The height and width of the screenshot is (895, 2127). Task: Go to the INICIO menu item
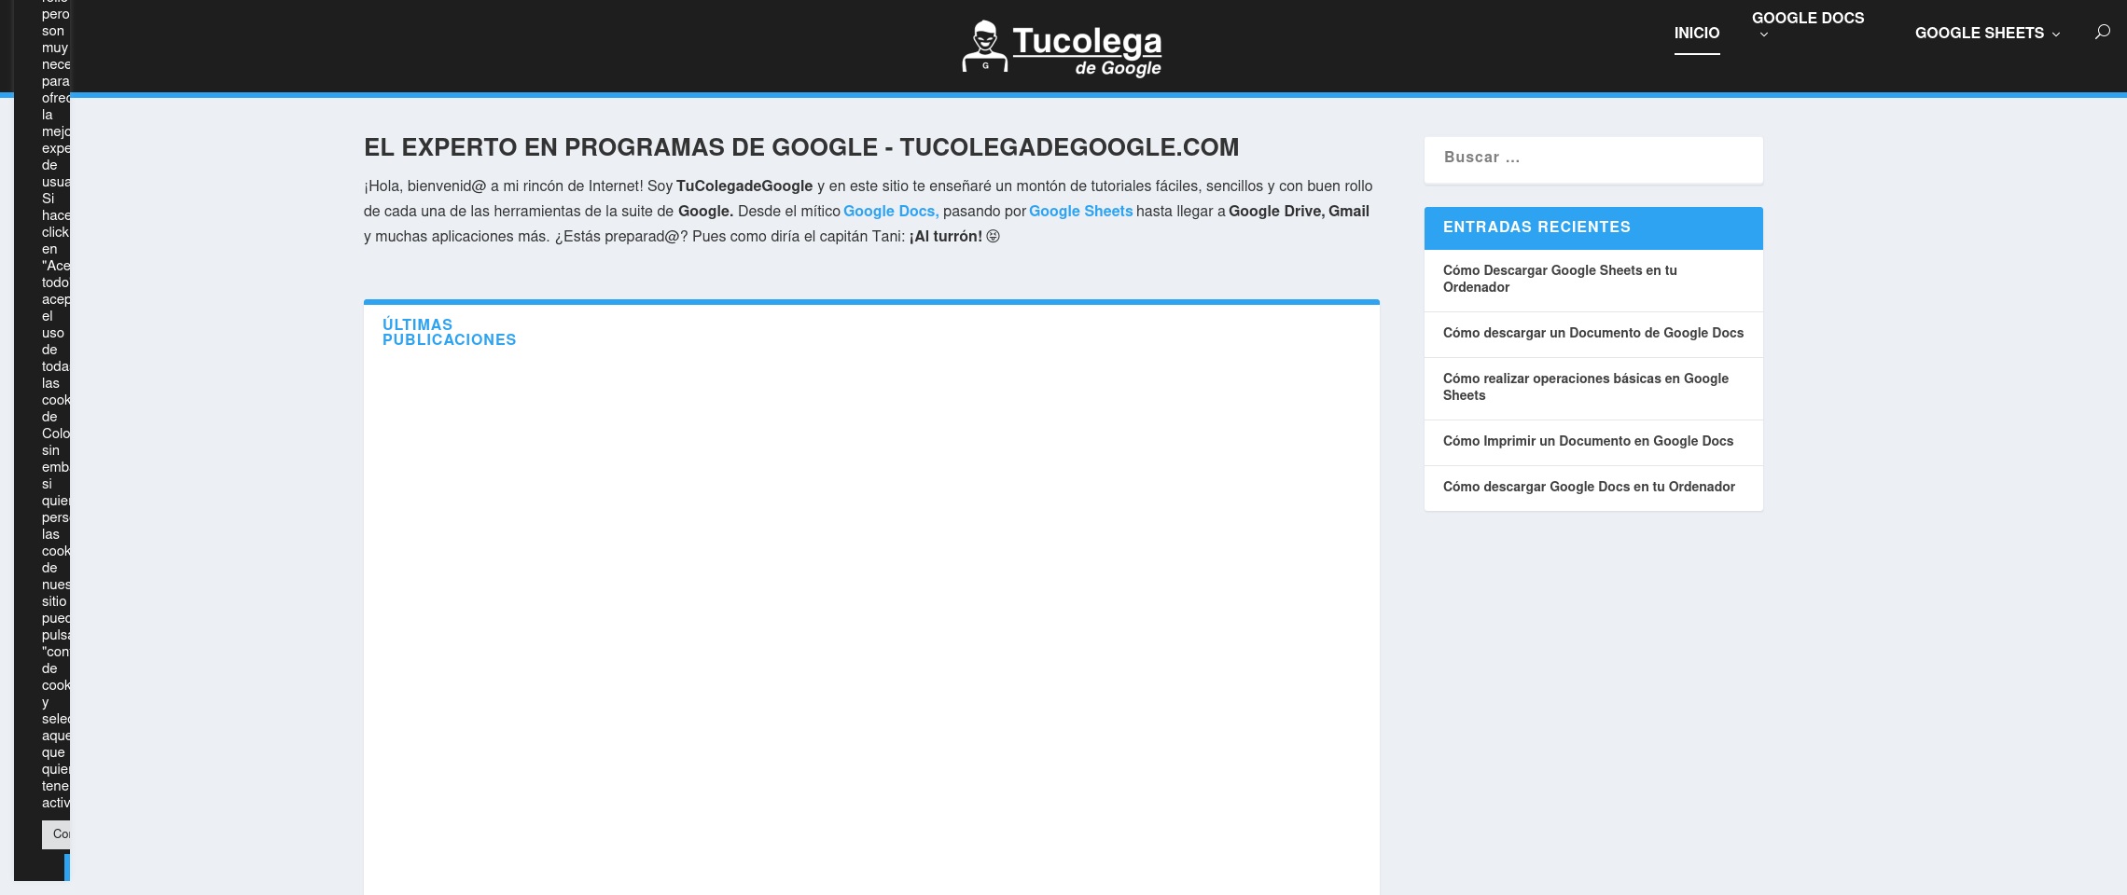1697,33
